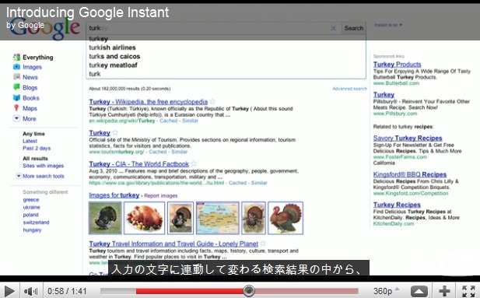Click the play button in video controls
This screenshot has height=298, width=480.
point(9,291)
